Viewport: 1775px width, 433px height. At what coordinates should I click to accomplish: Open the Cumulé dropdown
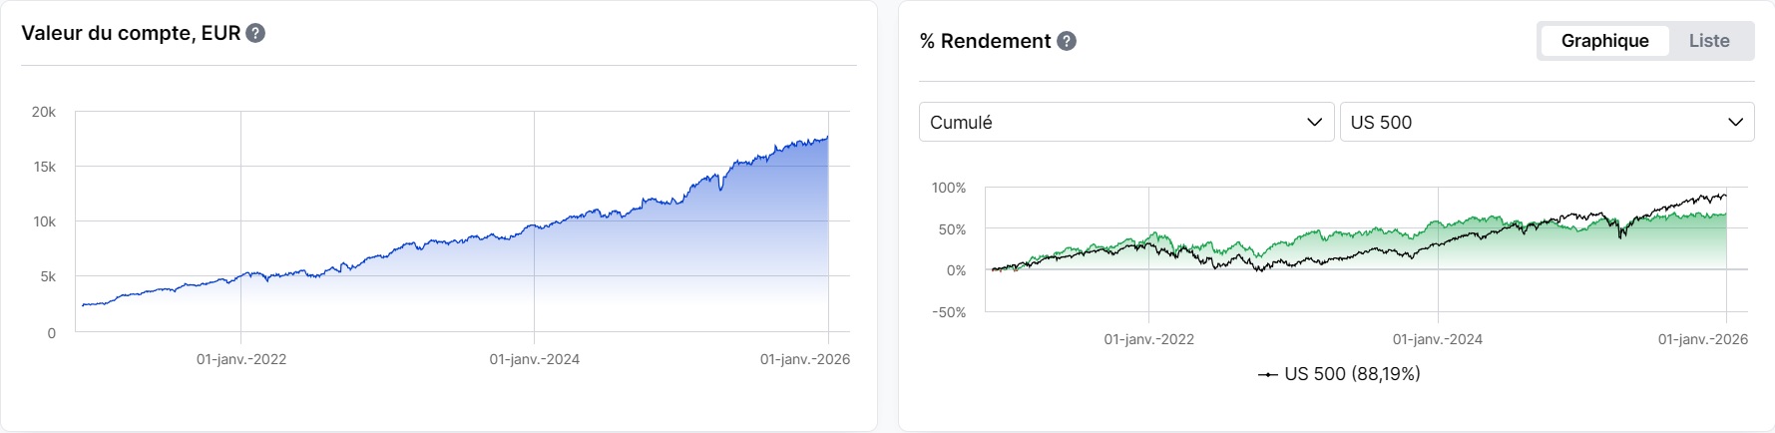pyautogui.click(x=1125, y=122)
